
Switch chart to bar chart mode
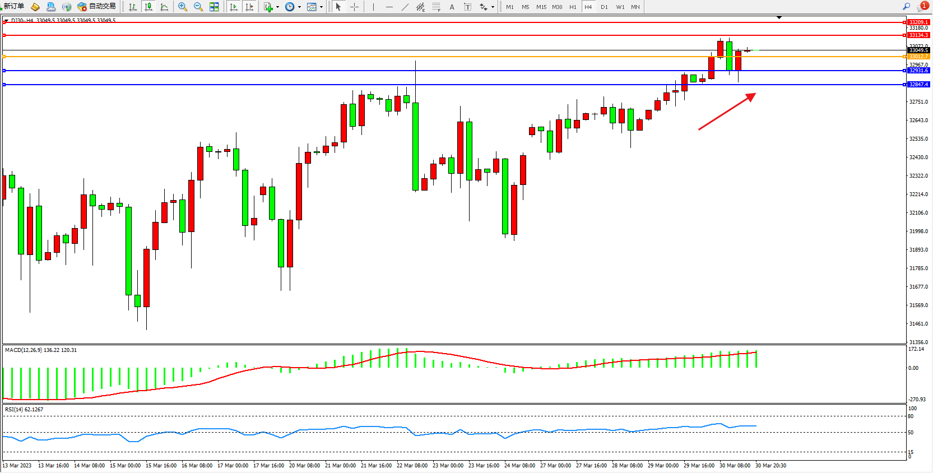pos(133,7)
